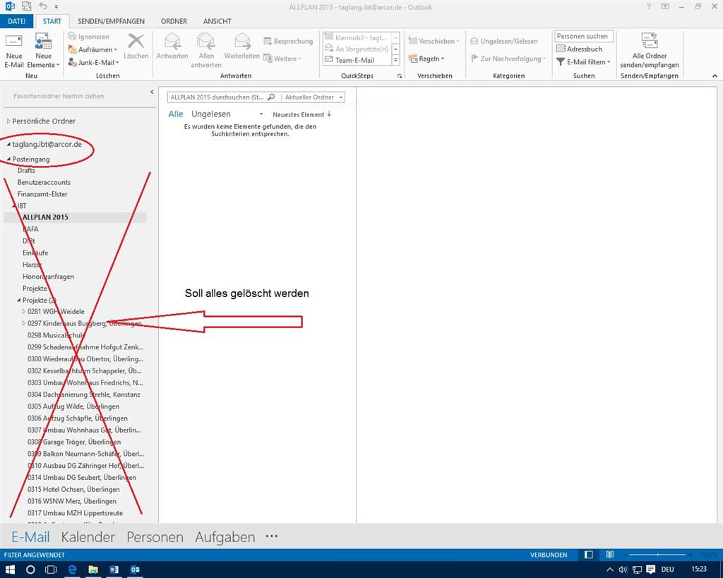Switch to SENDEN/EMPFANGEN tab

coord(111,21)
